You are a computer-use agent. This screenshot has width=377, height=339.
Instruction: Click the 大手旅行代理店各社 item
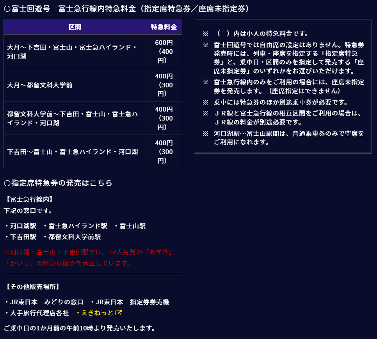tap(39, 313)
